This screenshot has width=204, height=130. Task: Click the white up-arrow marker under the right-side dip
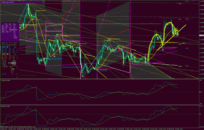[x=163, y=50]
